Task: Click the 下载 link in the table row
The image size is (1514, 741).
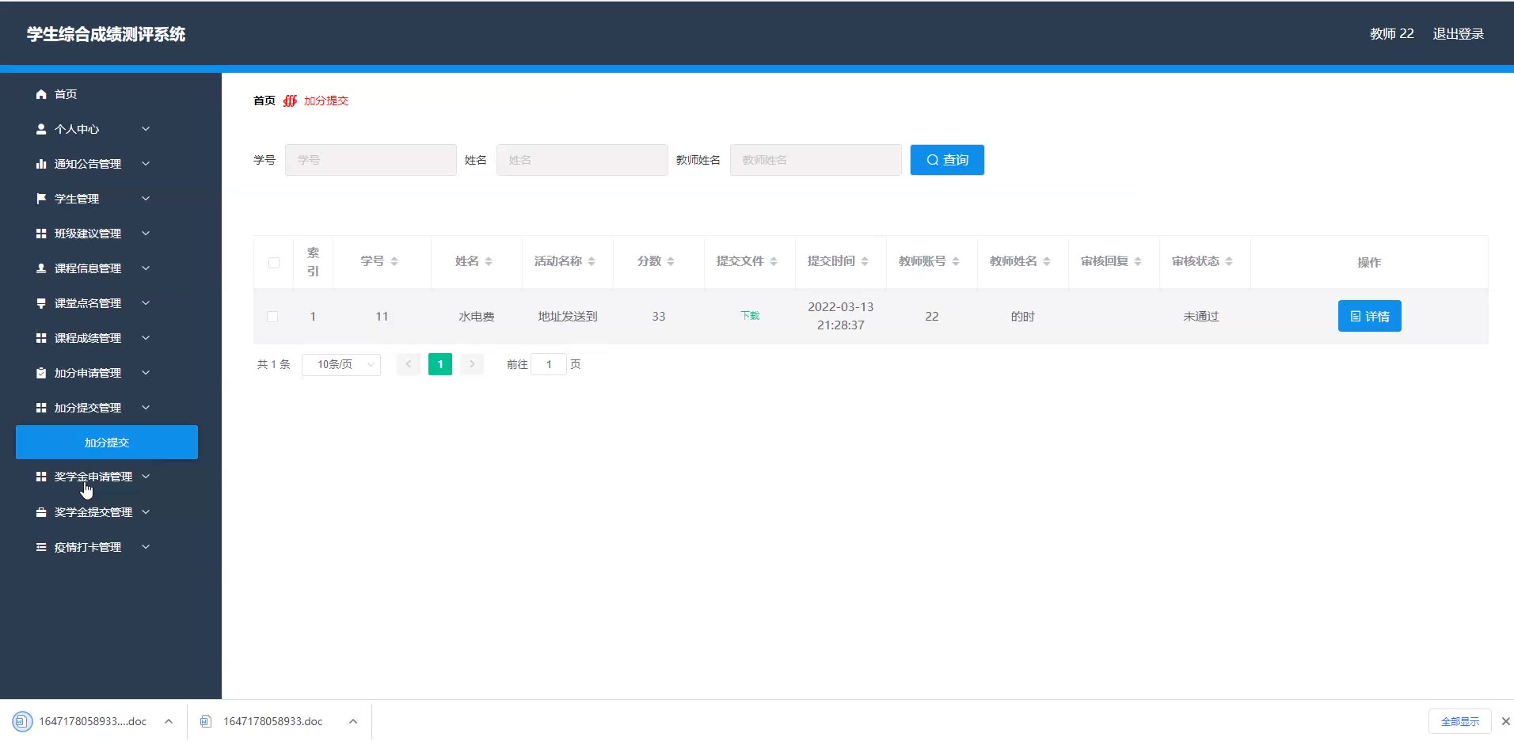Action: click(x=750, y=316)
